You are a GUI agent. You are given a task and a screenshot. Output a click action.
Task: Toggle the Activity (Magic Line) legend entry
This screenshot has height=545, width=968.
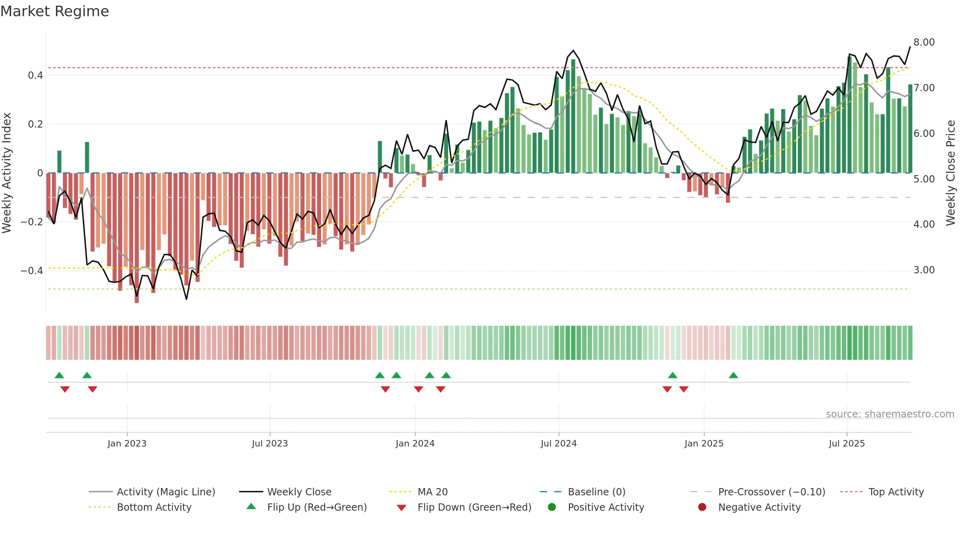click(x=152, y=492)
